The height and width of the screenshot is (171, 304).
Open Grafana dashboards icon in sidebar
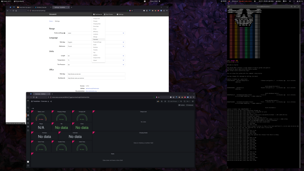tap(28, 116)
